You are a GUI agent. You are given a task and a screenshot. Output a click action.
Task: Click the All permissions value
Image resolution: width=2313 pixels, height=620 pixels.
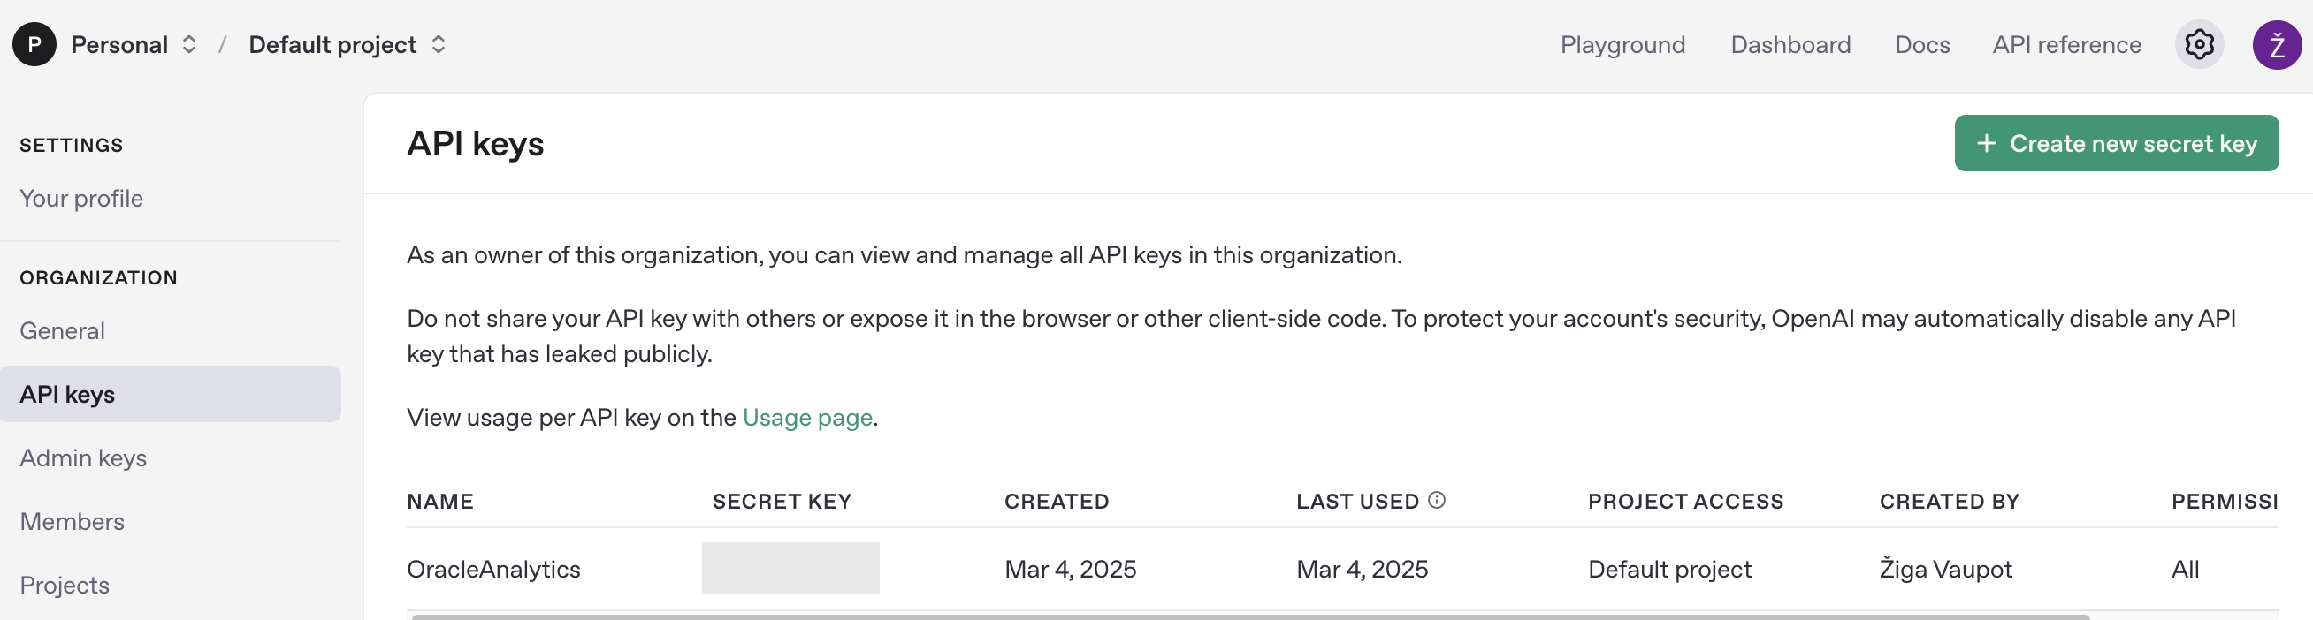[2184, 569]
